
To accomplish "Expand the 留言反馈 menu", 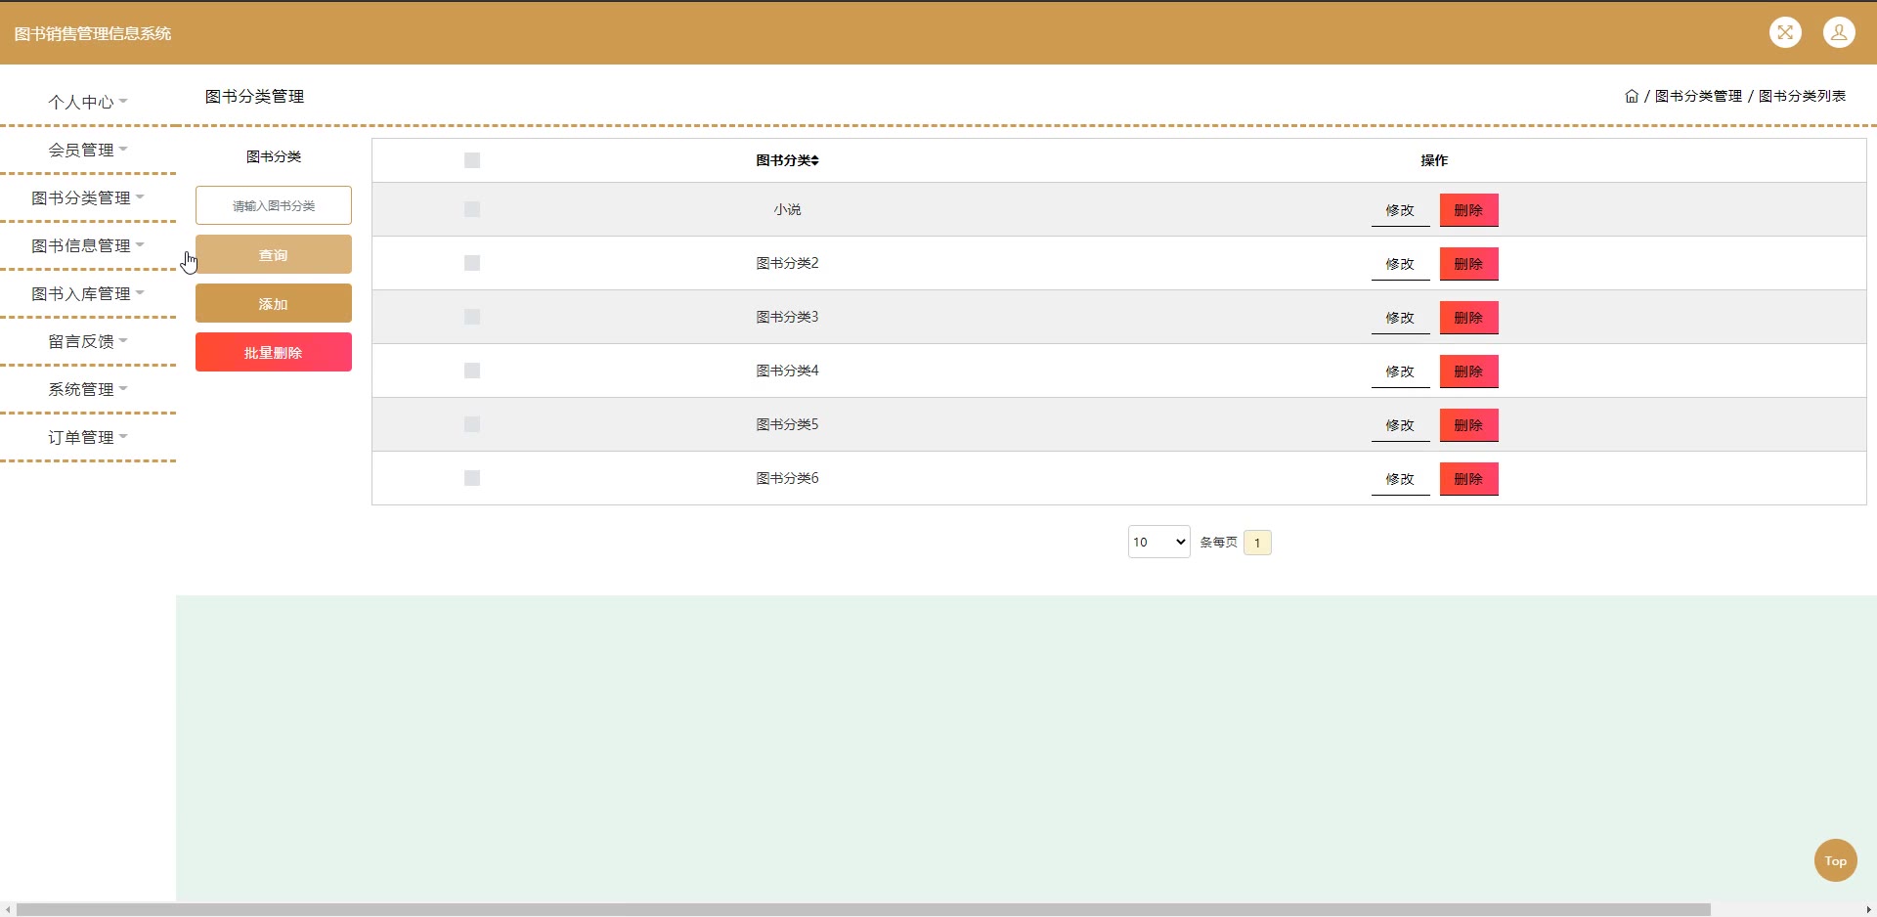I will 88,341.
